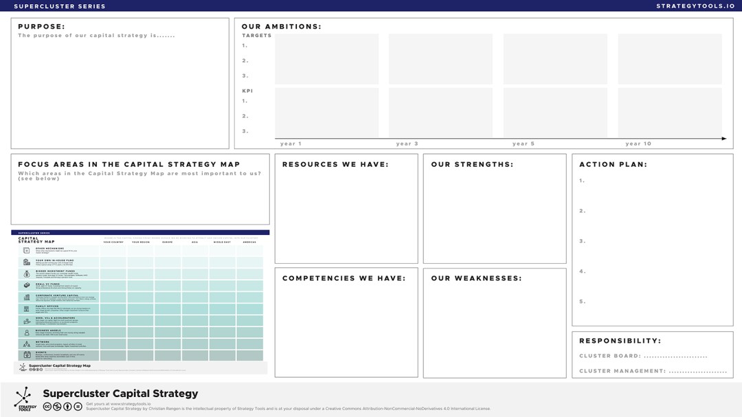Click the arrowhead at the timeline end

click(x=724, y=139)
